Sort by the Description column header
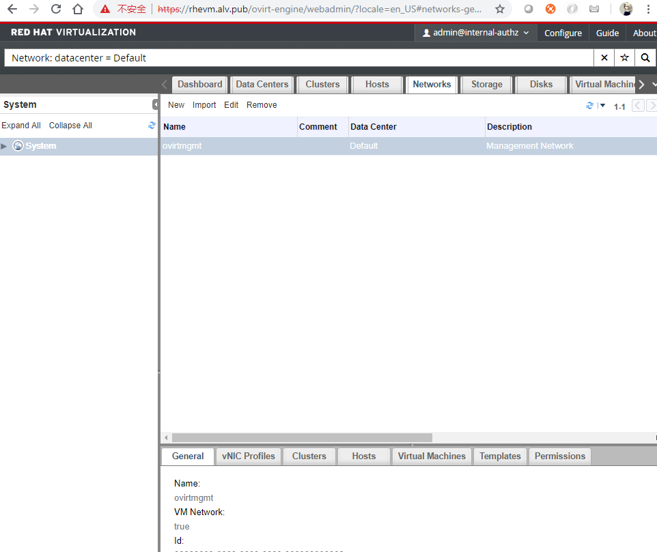Viewport: 657px width, 552px height. [x=571, y=127]
